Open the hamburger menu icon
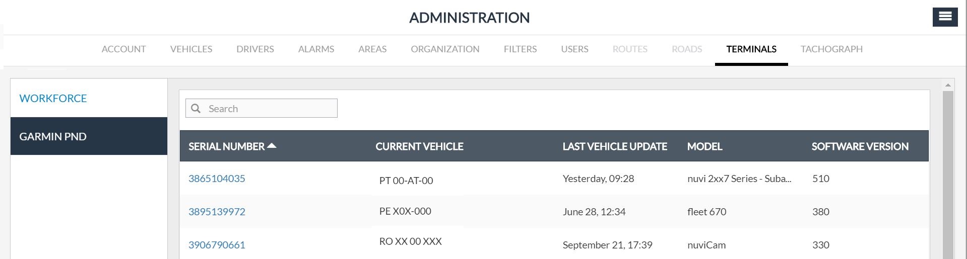This screenshot has width=967, height=259. click(945, 17)
